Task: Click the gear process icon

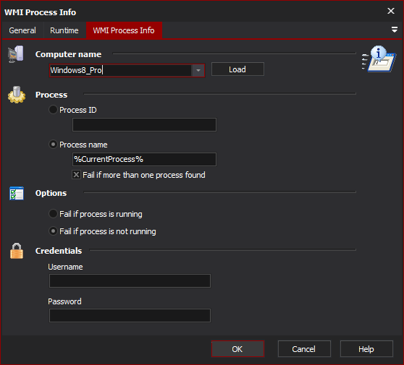Action: point(17,95)
